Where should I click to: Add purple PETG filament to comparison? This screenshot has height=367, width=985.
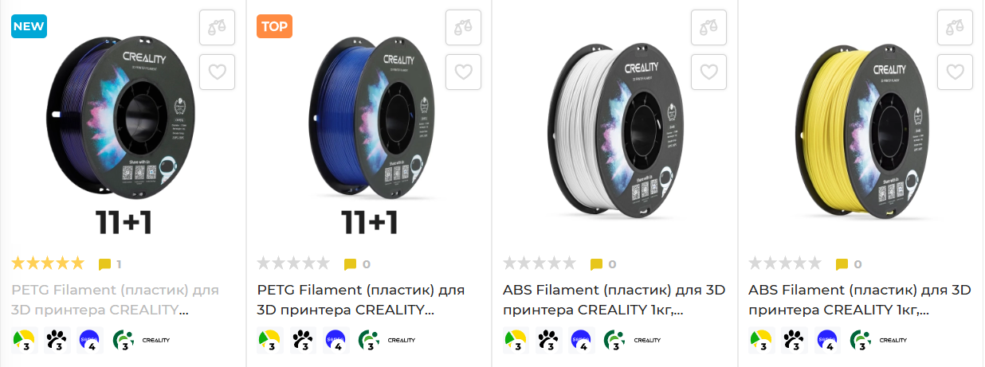217,28
